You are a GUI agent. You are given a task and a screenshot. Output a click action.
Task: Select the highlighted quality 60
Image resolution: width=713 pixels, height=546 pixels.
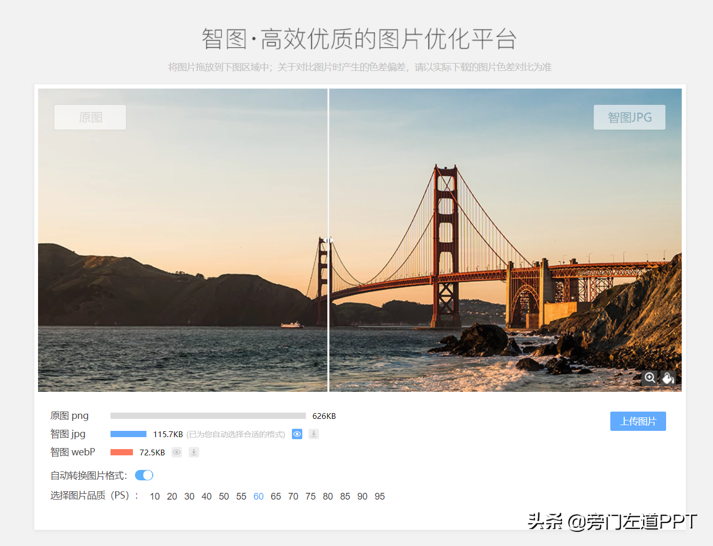click(259, 497)
